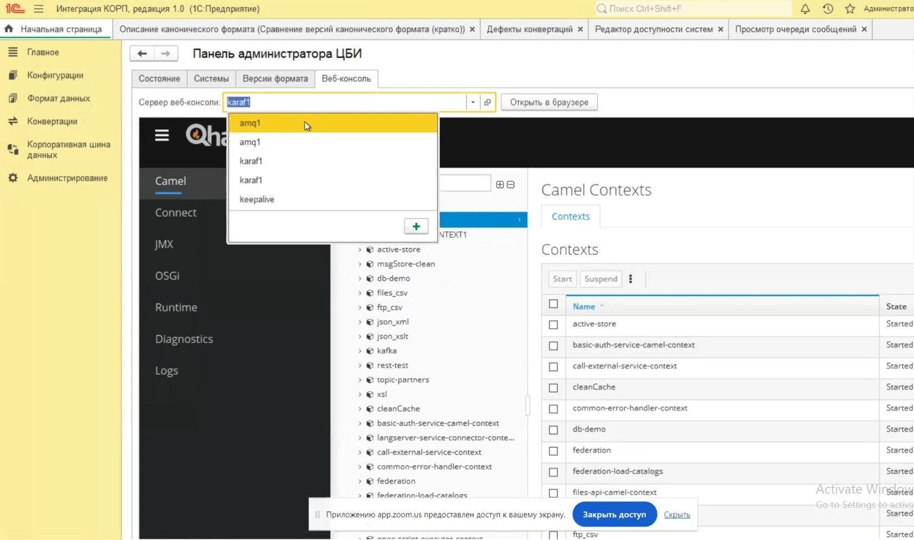Open the Конфигурации section icon
This screenshot has height=540, width=914.
(x=12, y=75)
